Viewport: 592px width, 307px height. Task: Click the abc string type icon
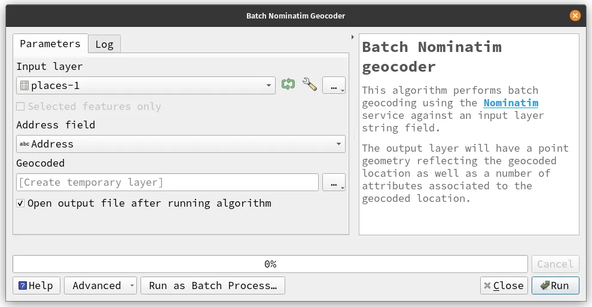tap(25, 144)
